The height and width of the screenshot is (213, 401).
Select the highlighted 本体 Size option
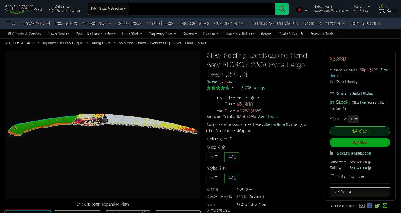coord(232,157)
